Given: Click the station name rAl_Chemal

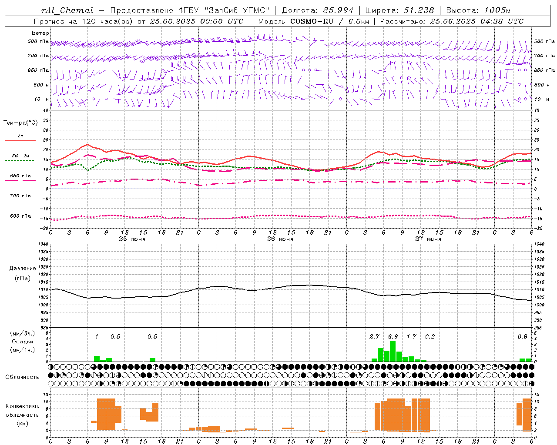Looking at the screenshot, I should tap(67, 10).
